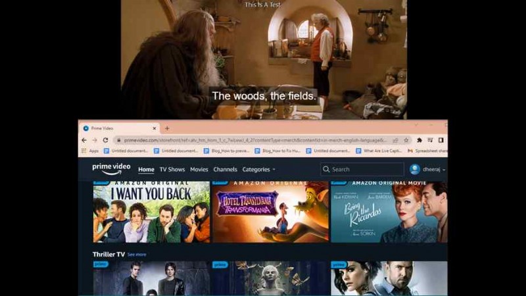Image resolution: width=526 pixels, height=296 pixels.
Task: Open the Extensions puzzle icon
Action: click(x=419, y=140)
